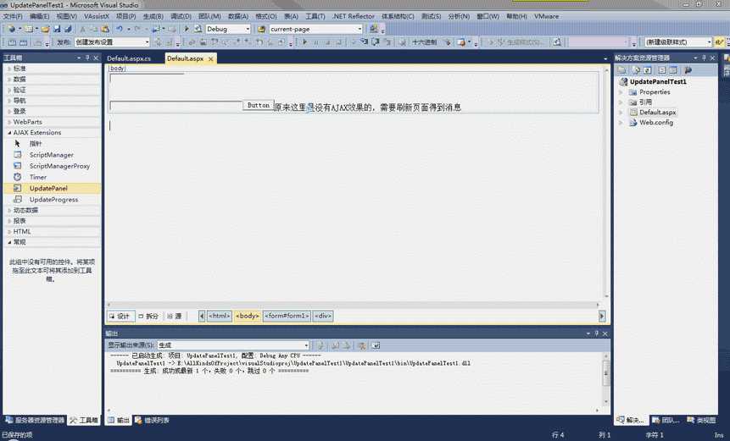This screenshot has width=730, height=441.
Task: Open the 调试(D) menu
Action: (181, 16)
